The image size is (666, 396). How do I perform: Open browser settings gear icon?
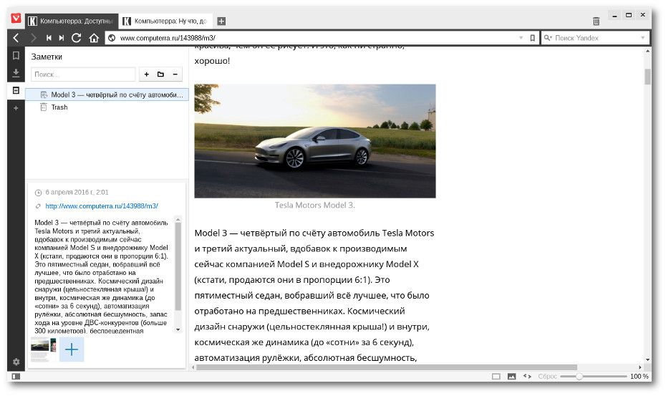pyautogui.click(x=16, y=362)
